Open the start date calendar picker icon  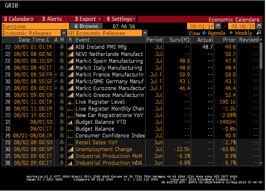click(x=218, y=26)
